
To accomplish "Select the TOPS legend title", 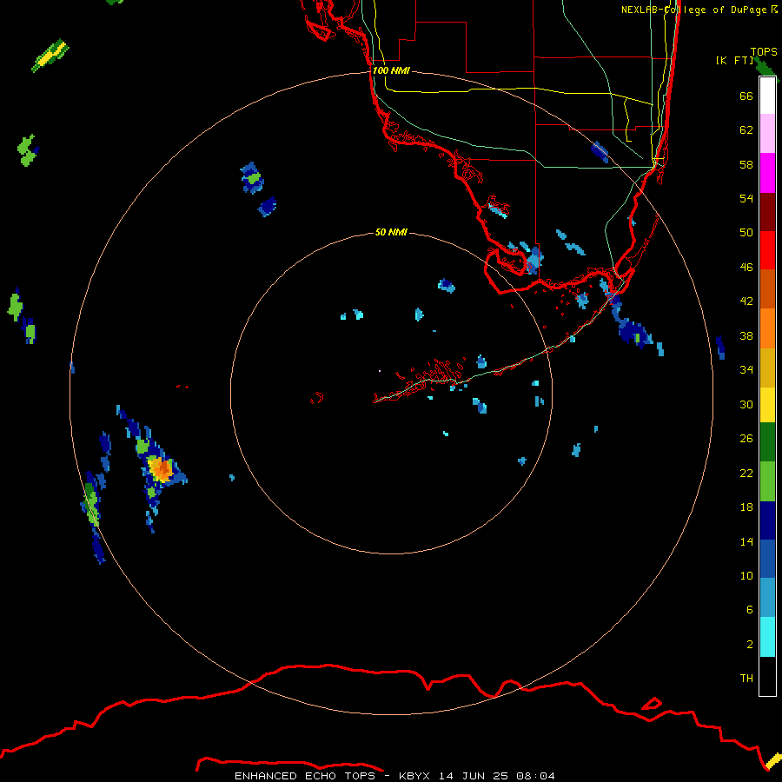I will 764,51.
